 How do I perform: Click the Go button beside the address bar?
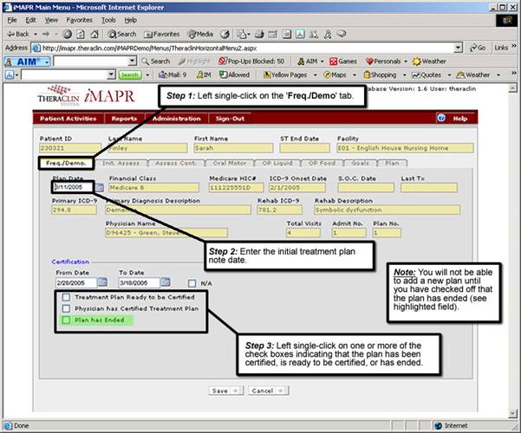pos(478,48)
